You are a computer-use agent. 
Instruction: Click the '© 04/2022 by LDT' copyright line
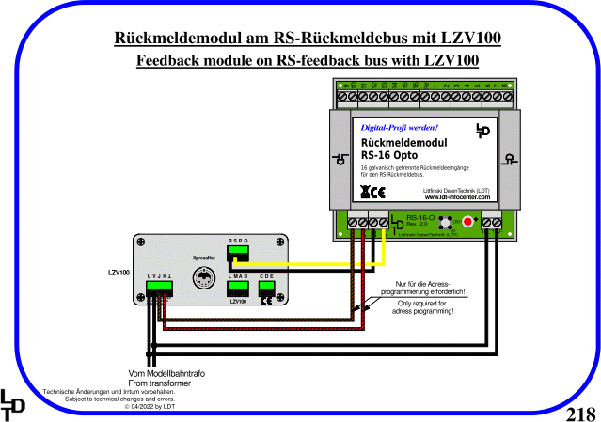point(150,407)
